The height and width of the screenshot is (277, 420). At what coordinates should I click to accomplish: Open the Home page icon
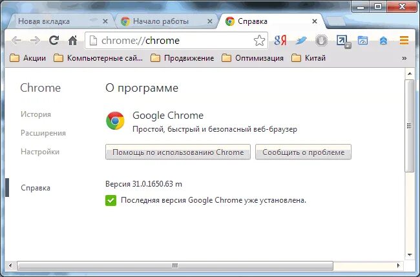(72, 41)
